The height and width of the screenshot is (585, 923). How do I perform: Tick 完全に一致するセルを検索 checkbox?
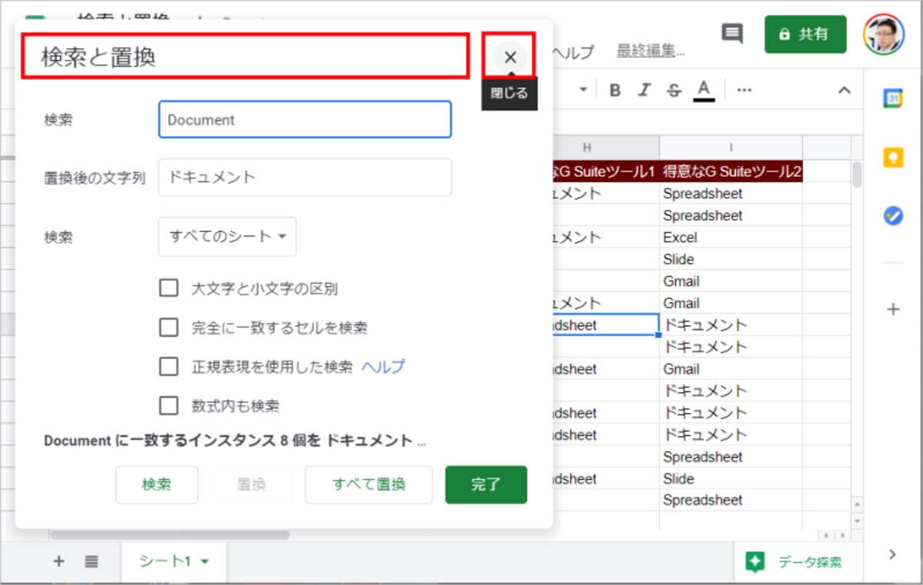click(x=168, y=327)
